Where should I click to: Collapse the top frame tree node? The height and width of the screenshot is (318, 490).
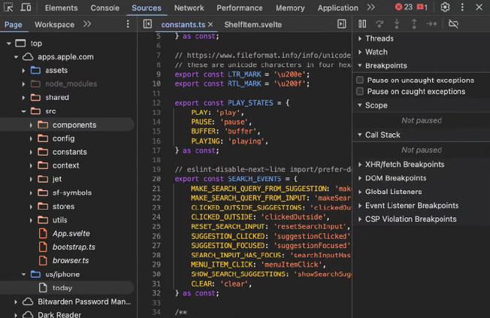pyautogui.click(x=9, y=43)
